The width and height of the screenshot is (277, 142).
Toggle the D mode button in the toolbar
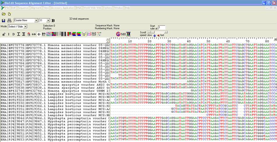14,34
